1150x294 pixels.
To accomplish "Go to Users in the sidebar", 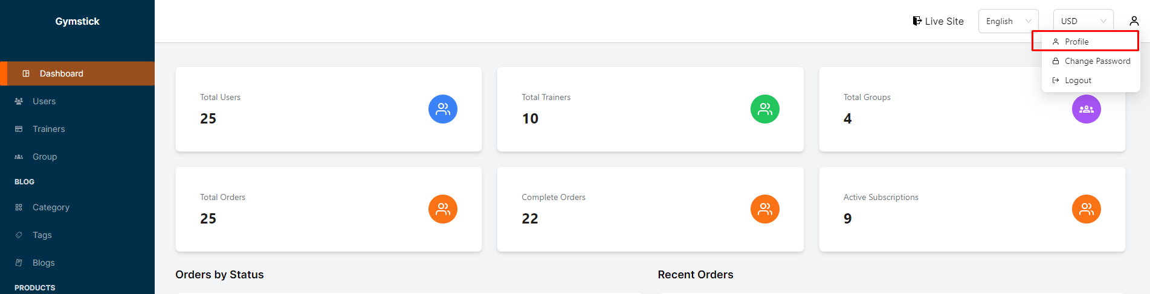I will 44,101.
